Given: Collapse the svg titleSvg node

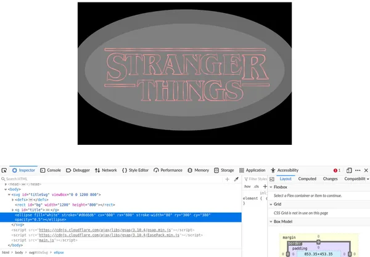Looking at the screenshot, I should tap(9, 195).
